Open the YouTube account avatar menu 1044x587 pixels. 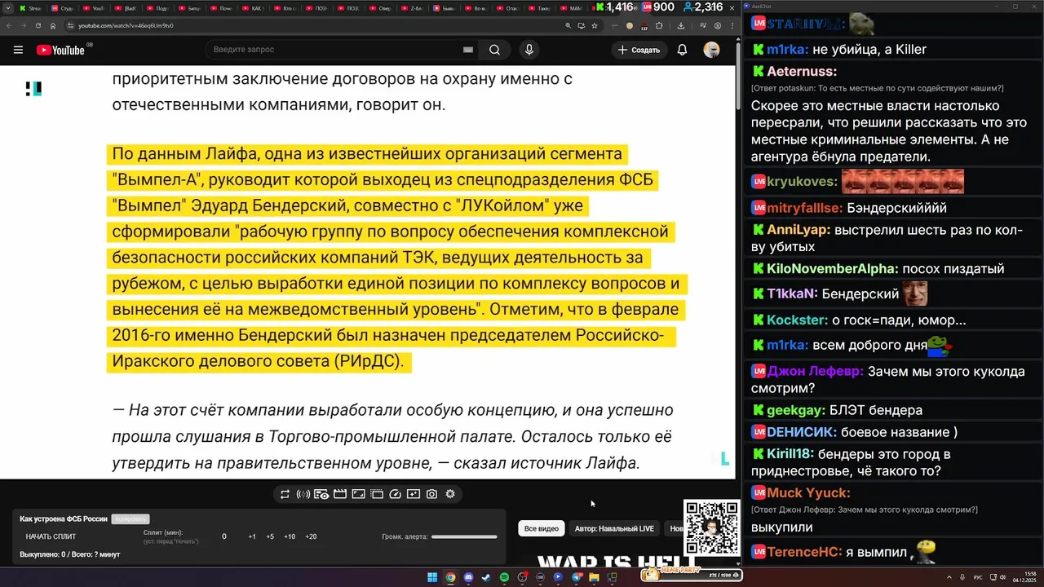coord(712,50)
